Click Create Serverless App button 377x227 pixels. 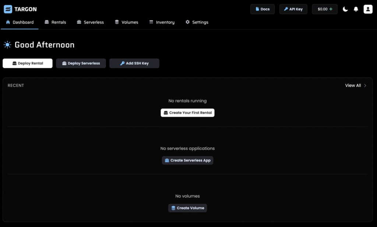pyautogui.click(x=187, y=161)
